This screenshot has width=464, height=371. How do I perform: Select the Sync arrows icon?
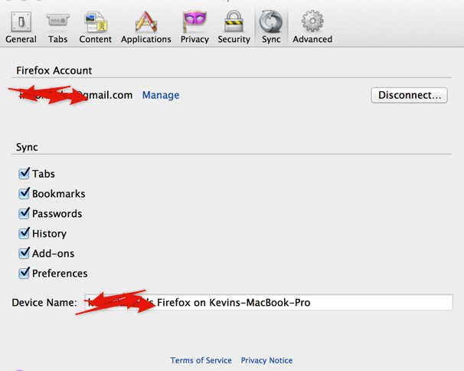[271, 21]
